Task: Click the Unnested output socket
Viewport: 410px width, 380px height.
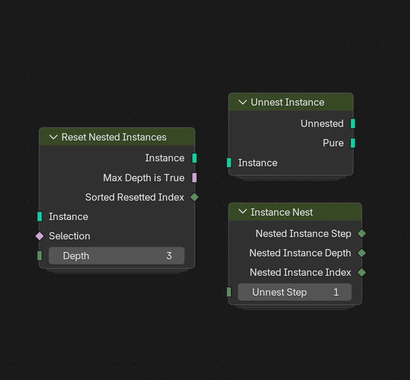Action: coord(353,123)
